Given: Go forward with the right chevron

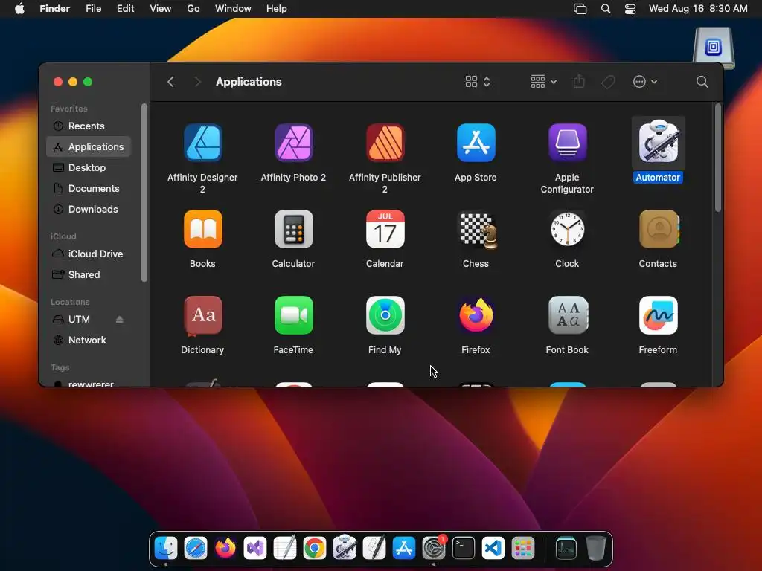Looking at the screenshot, I should [197, 82].
